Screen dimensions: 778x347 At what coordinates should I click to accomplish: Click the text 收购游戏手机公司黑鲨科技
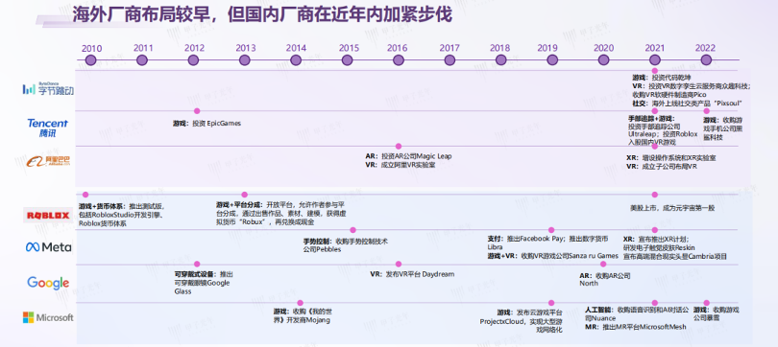(x=722, y=128)
